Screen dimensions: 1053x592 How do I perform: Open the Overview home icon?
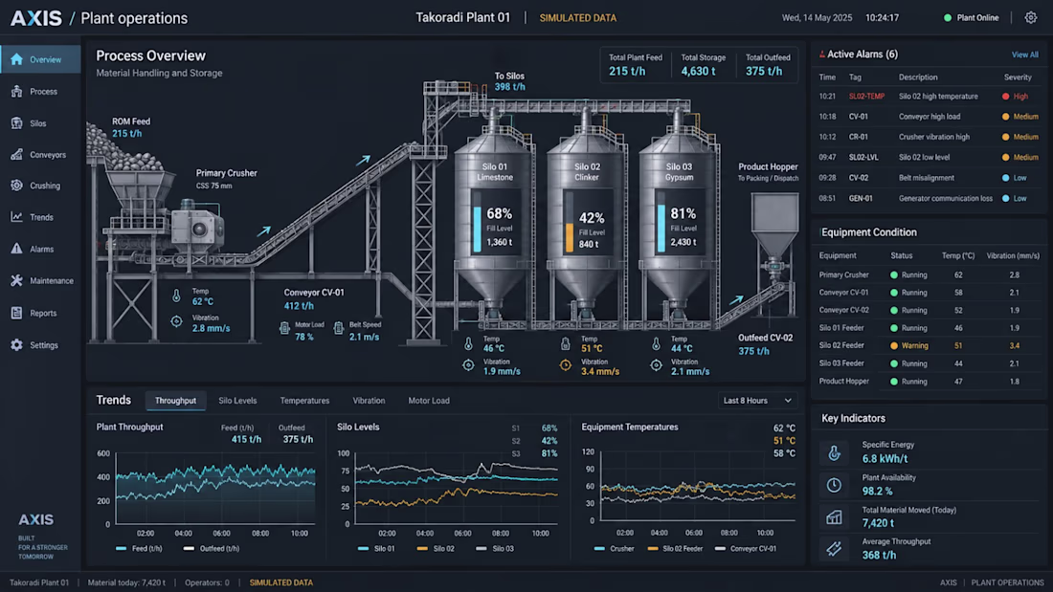coord(17,59)
